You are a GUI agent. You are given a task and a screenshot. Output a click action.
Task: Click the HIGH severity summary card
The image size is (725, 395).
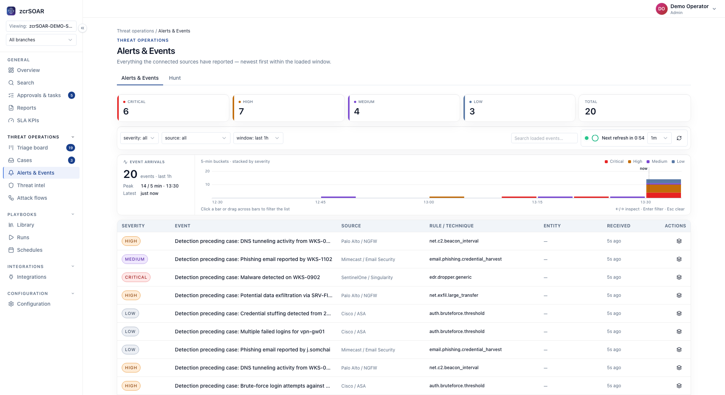click(289, 108)
